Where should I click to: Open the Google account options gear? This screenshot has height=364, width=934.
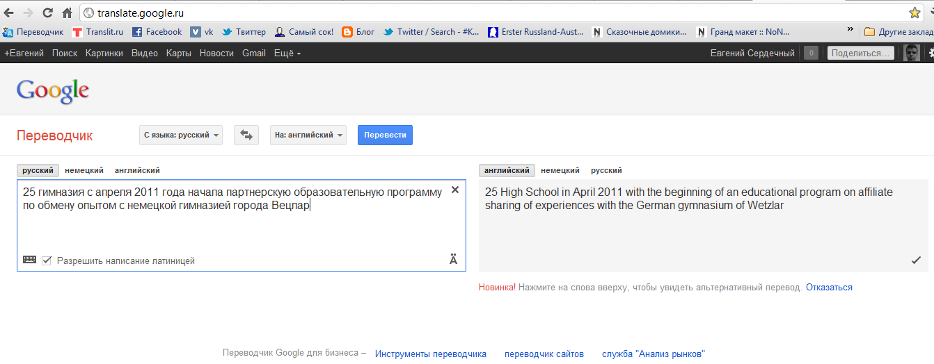point(931,53)
